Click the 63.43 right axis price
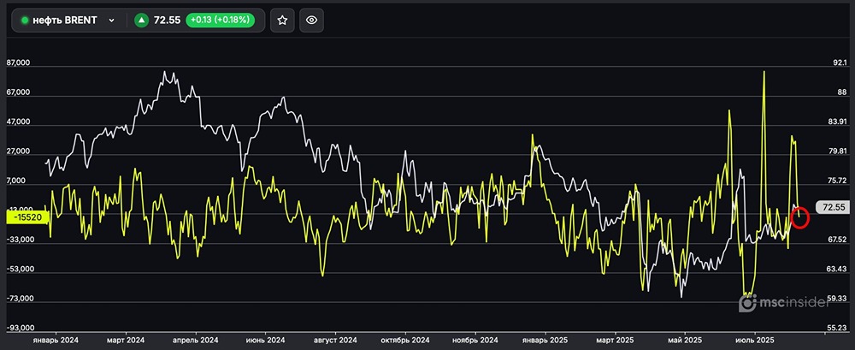The height and width of the screenshot is (350, 855). [836, 270]
